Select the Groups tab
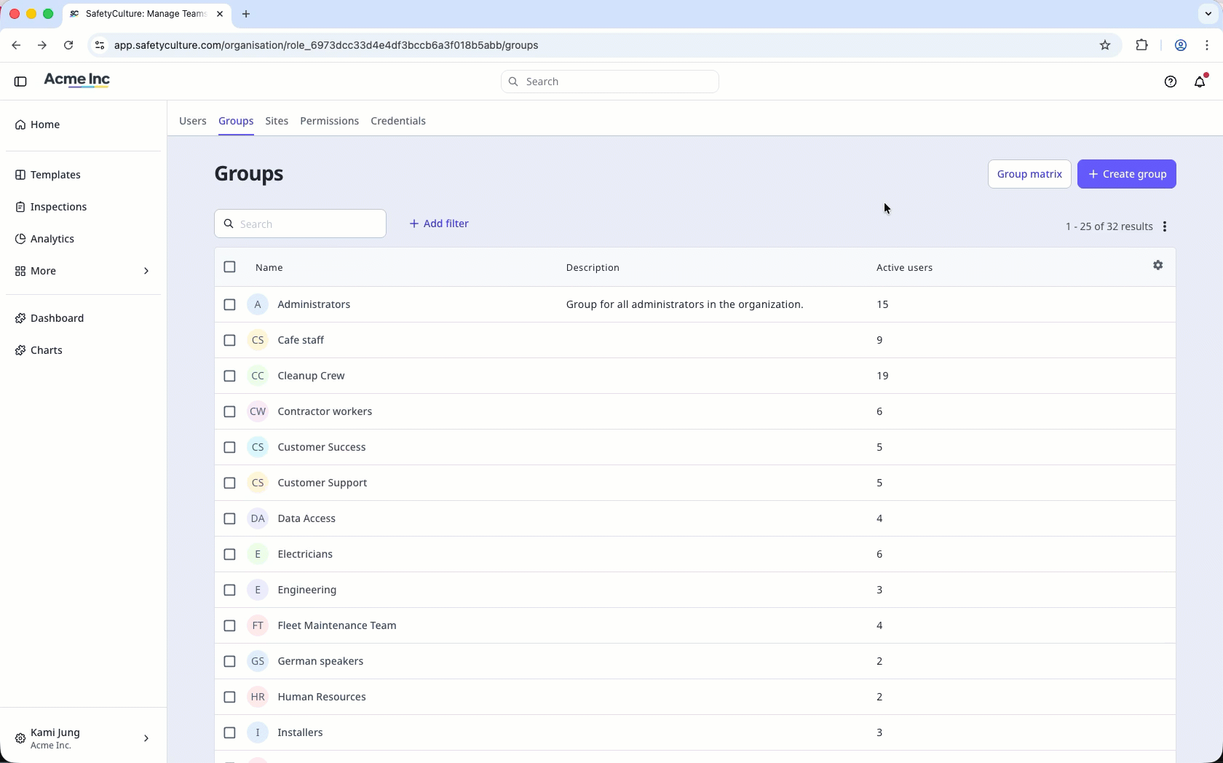1223x763 pixels. pos(236,121)
